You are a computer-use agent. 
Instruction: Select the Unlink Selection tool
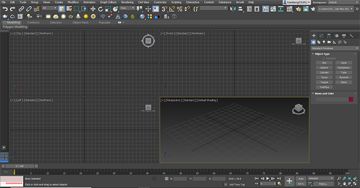[29, 9]
